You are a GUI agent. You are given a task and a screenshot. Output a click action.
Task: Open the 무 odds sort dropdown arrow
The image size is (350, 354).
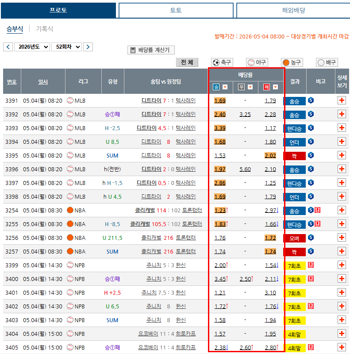250,87
